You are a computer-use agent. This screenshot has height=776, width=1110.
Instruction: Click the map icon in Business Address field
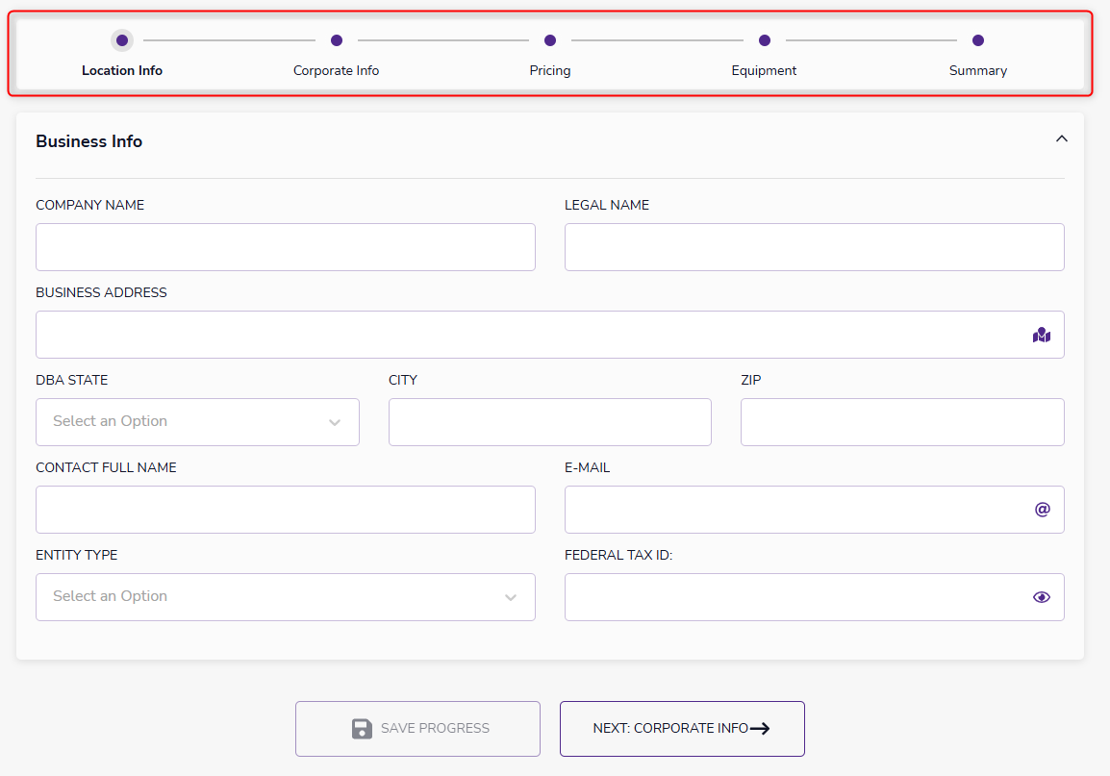tap(1041, 336)
